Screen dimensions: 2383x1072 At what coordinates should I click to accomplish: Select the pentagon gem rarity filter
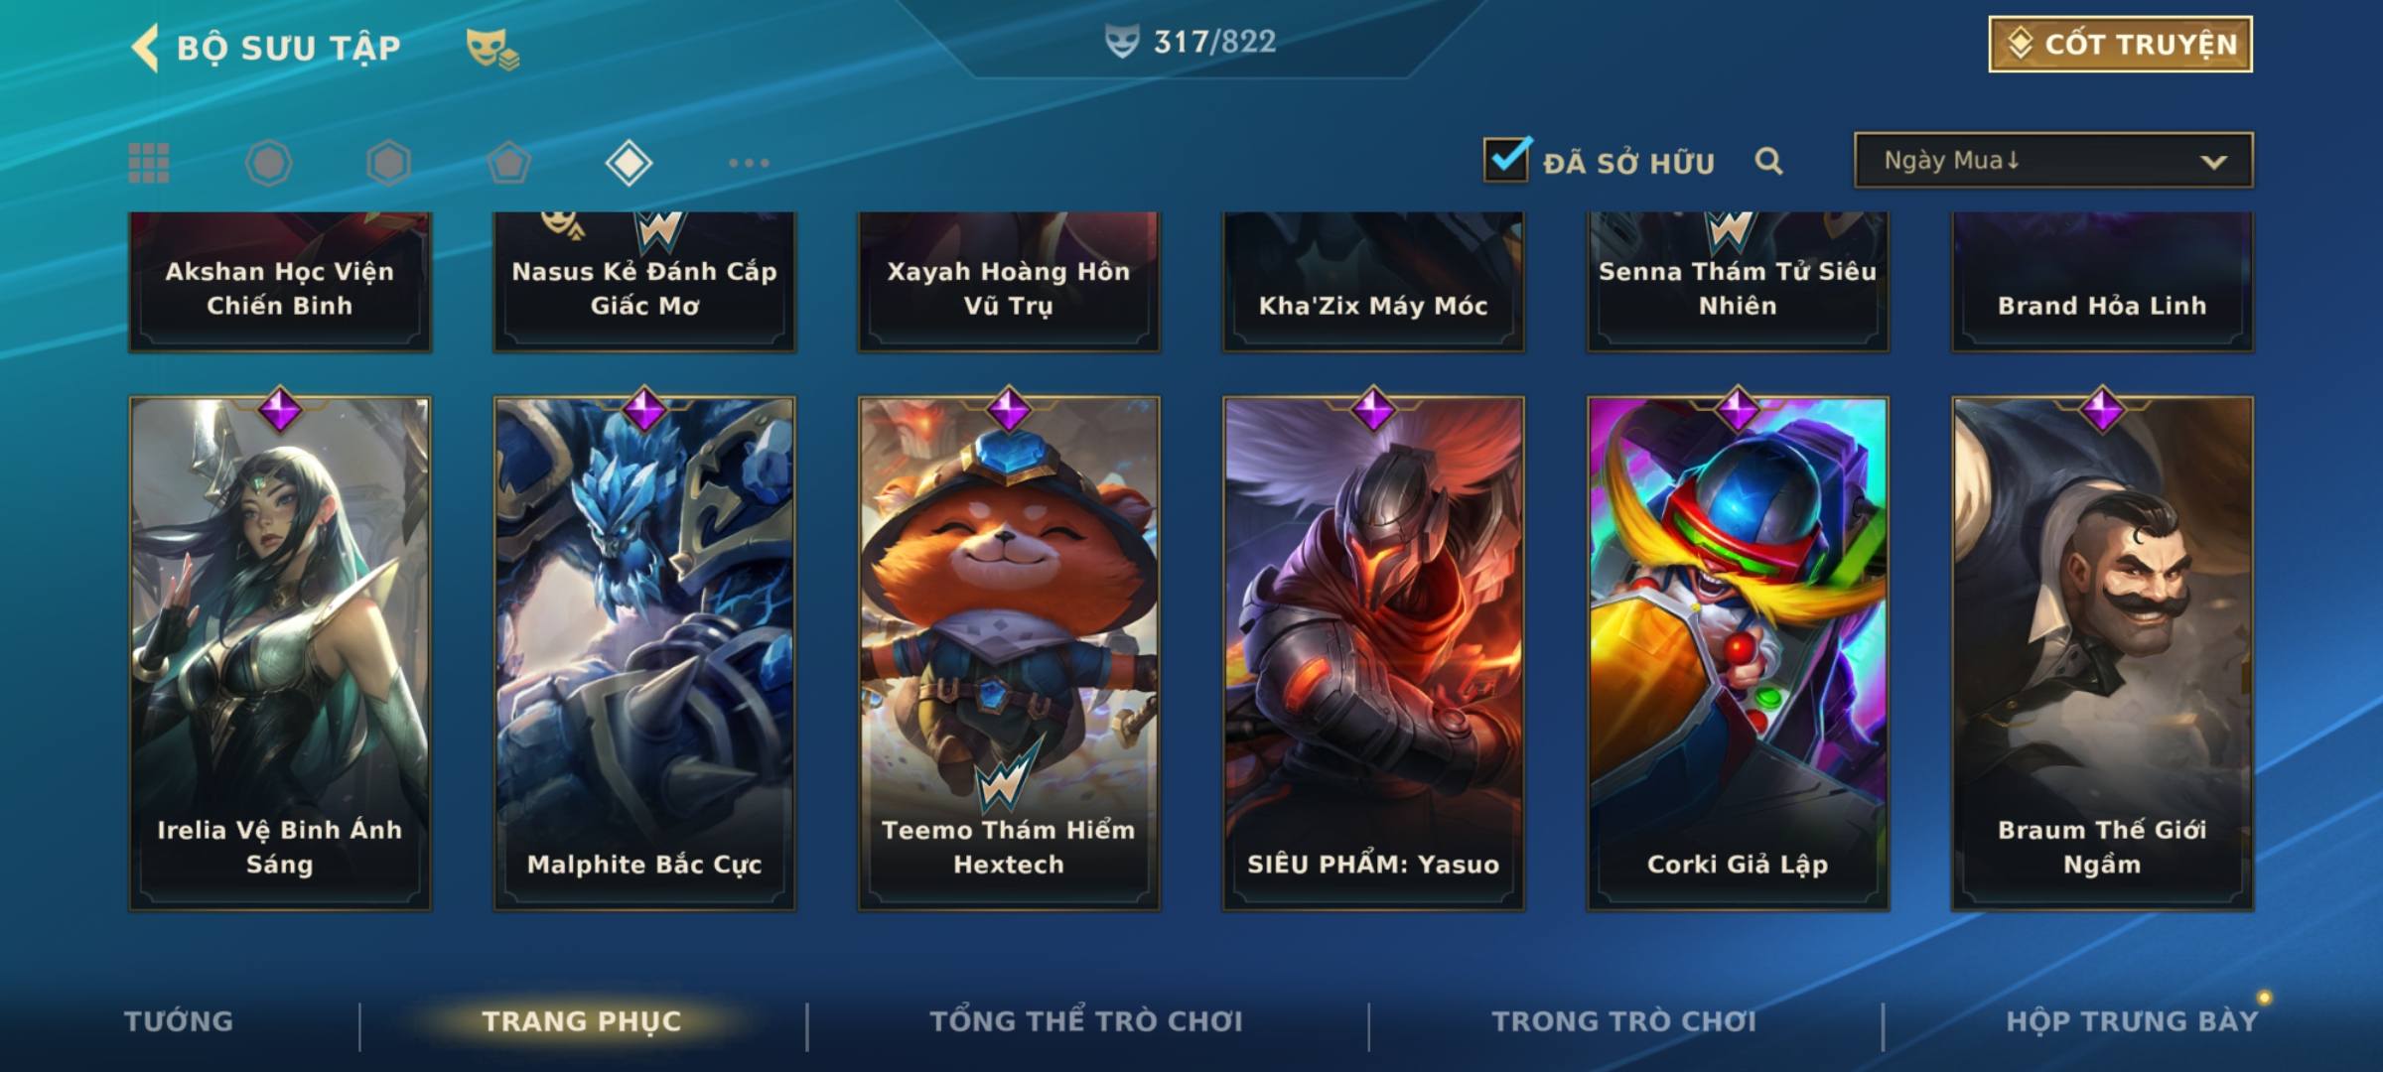(x=508, y=163)
